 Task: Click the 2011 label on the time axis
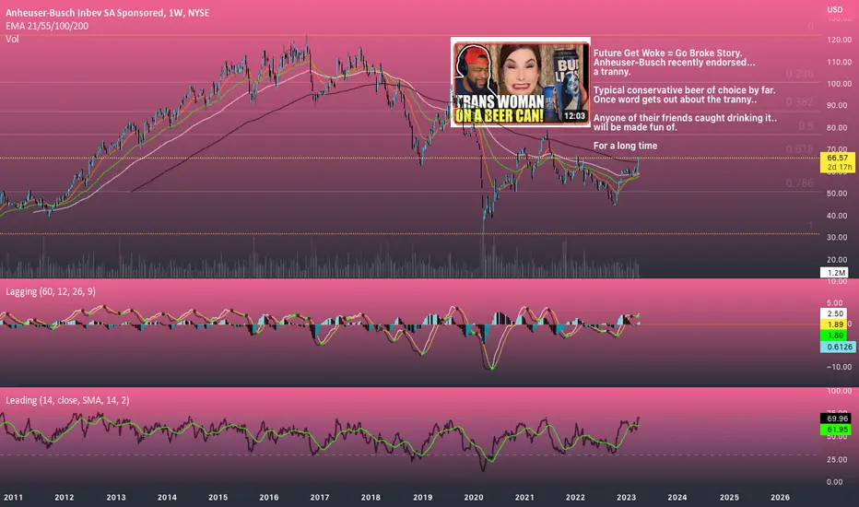[13, 497]
